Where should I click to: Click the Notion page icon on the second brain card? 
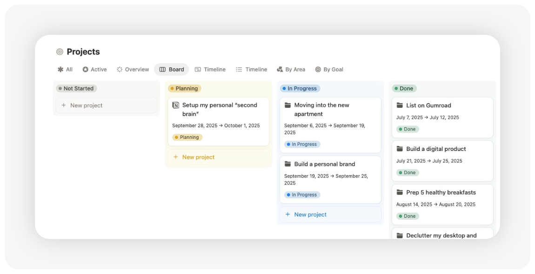175,105
